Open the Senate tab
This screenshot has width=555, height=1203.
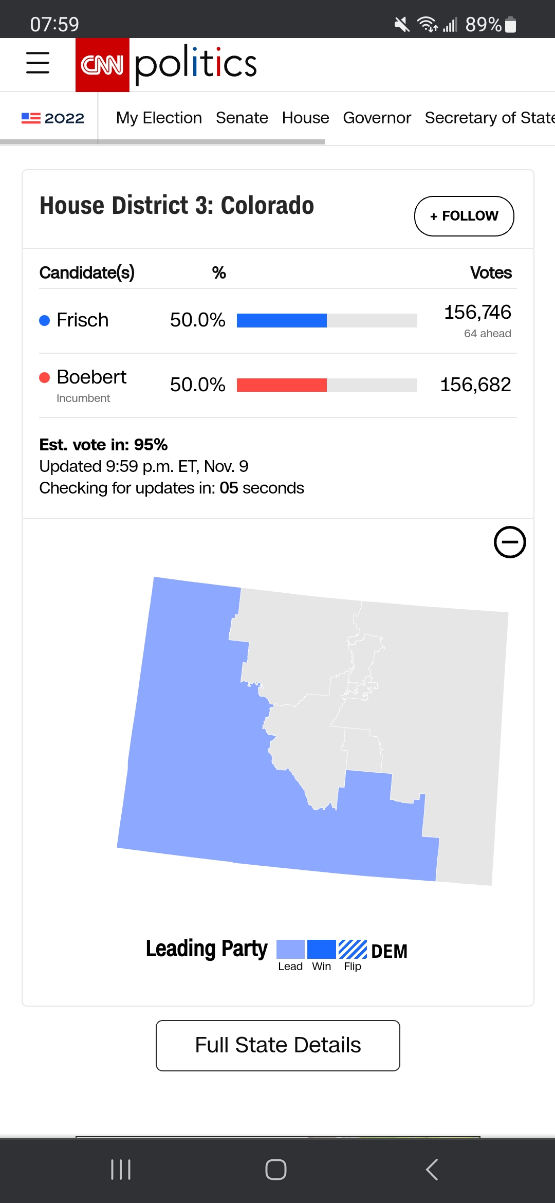point(242,118)
